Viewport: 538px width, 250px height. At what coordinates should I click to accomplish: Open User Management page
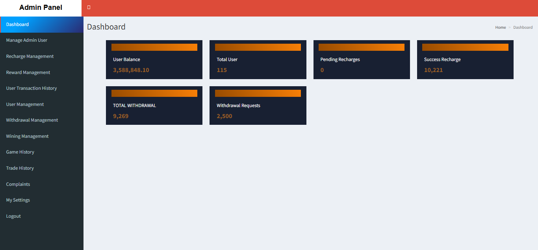pyautogui.click(x=25, y=104)
